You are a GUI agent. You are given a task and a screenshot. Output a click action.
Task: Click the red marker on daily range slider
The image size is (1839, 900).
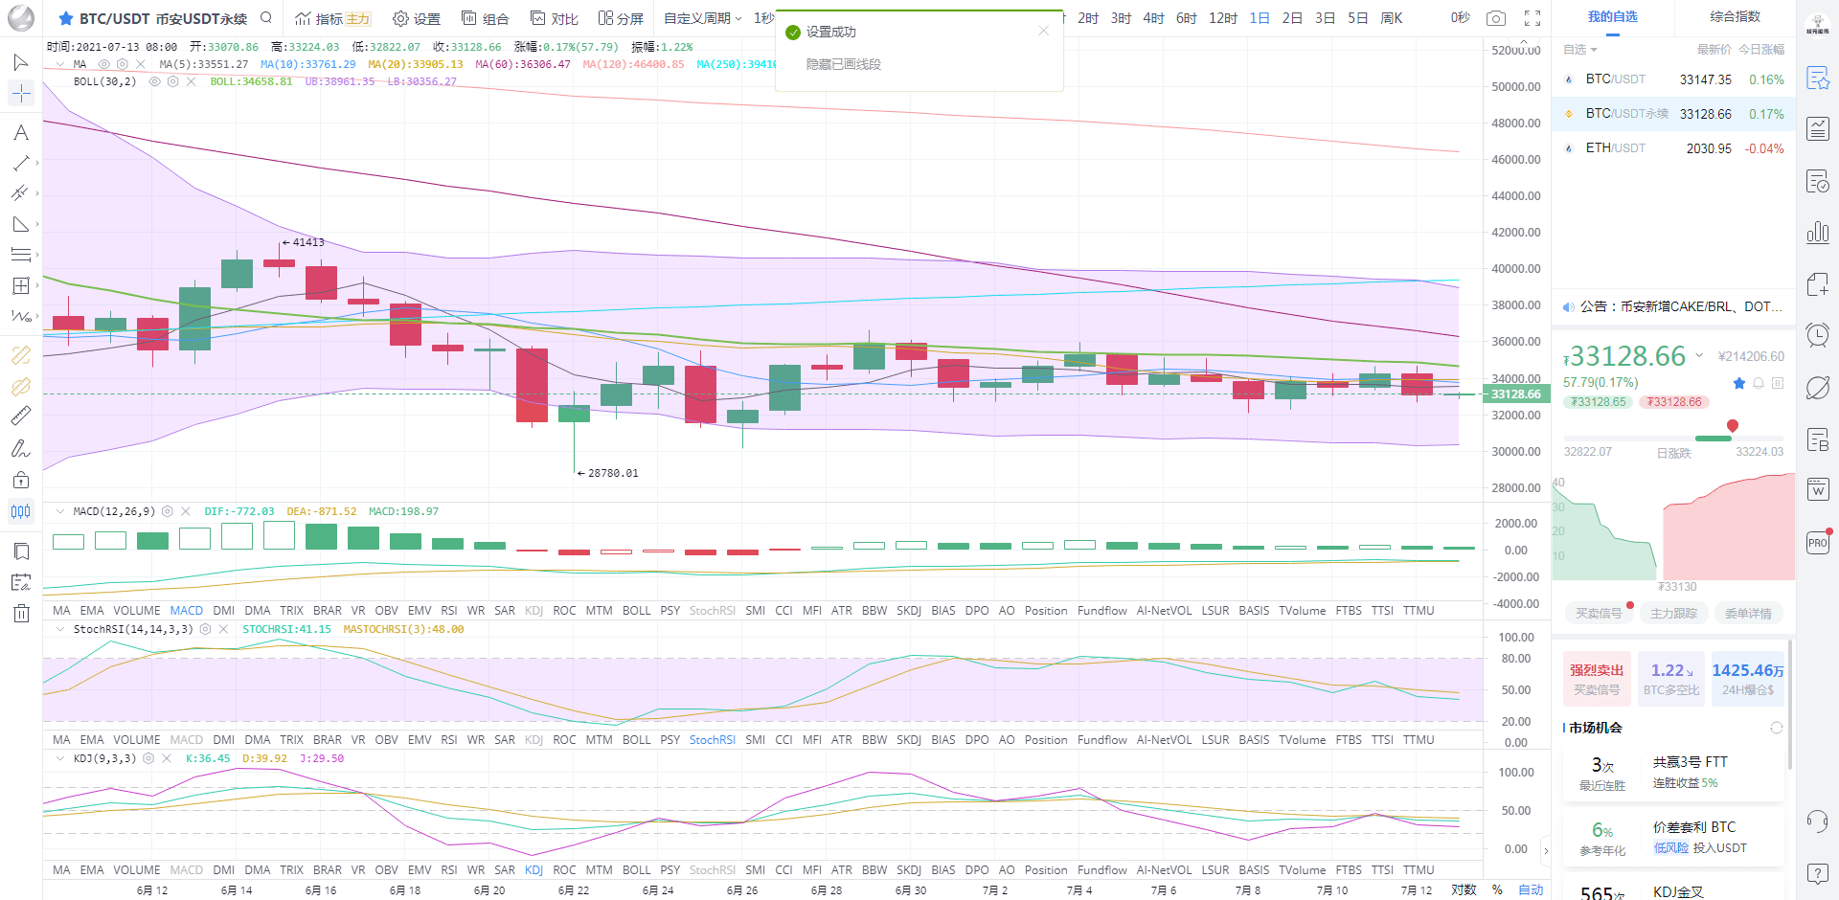(x=1732, y=426)
